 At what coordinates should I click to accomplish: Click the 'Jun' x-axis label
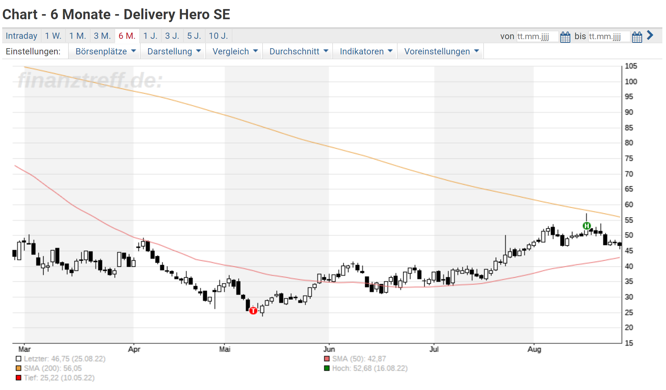tap(329, 349)
